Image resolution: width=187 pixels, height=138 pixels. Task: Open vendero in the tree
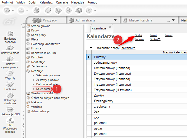tap(36, 107)
